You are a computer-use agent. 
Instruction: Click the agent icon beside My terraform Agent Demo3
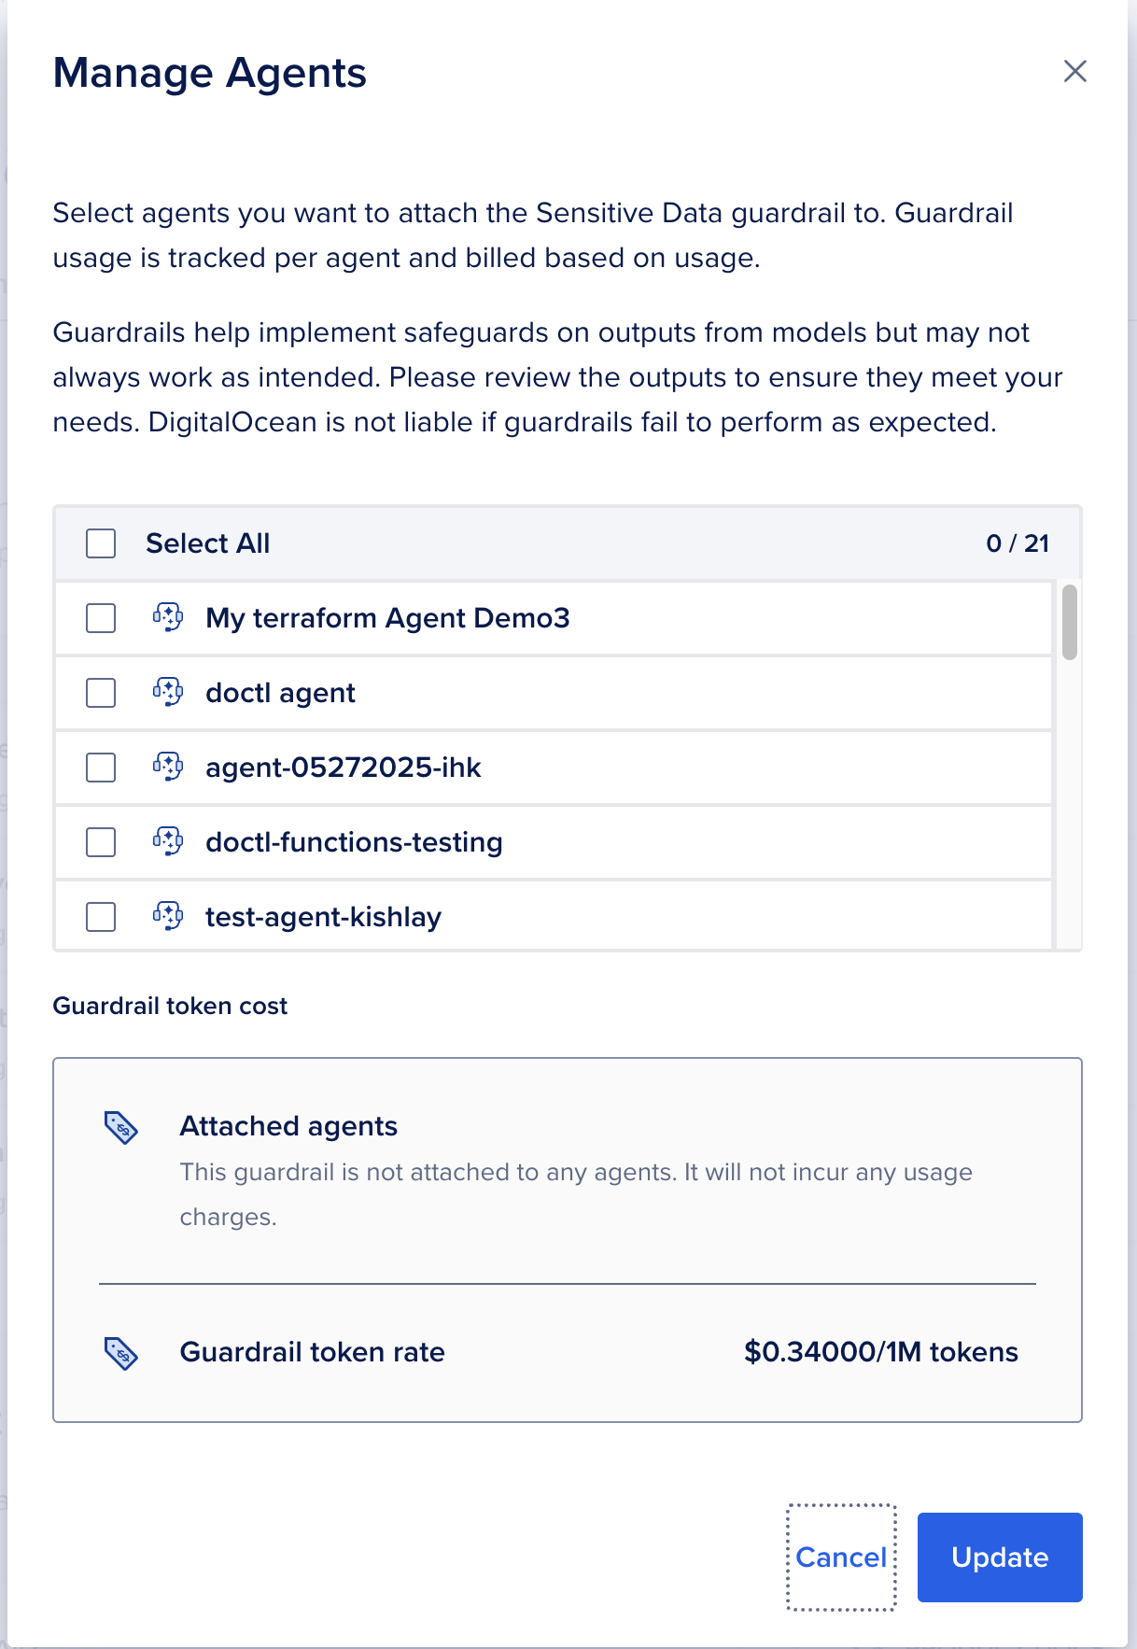[168, 617]
